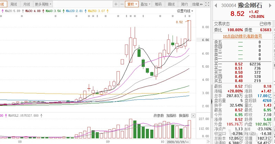Switch to monthly 月线 chart
This screenshot has height=144, width=275.
pos(27,4)
